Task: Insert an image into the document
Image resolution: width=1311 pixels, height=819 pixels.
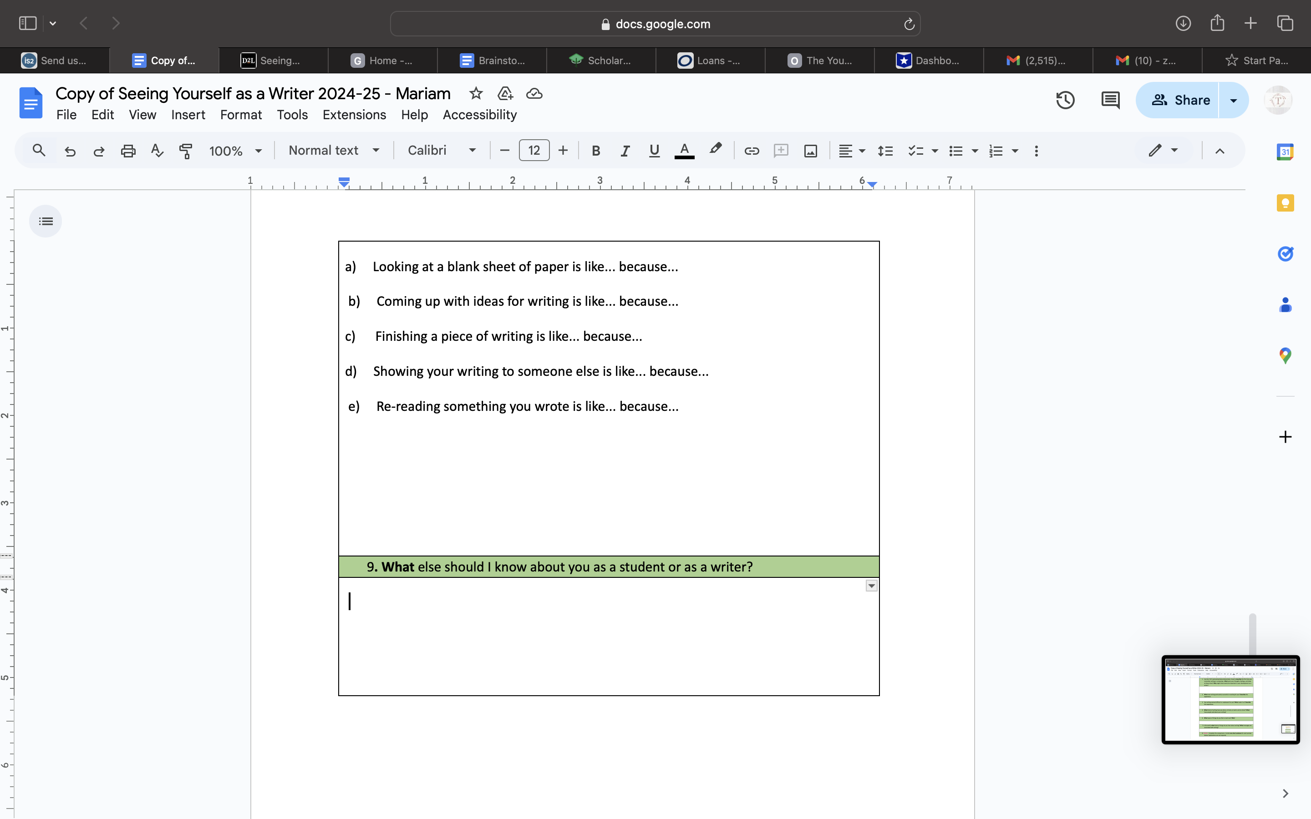Action: click(x=809, y=151)
